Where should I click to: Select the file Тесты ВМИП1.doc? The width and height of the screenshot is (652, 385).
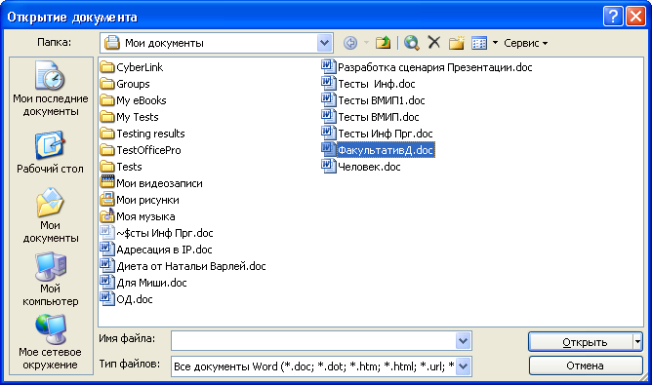coord(374,100)
